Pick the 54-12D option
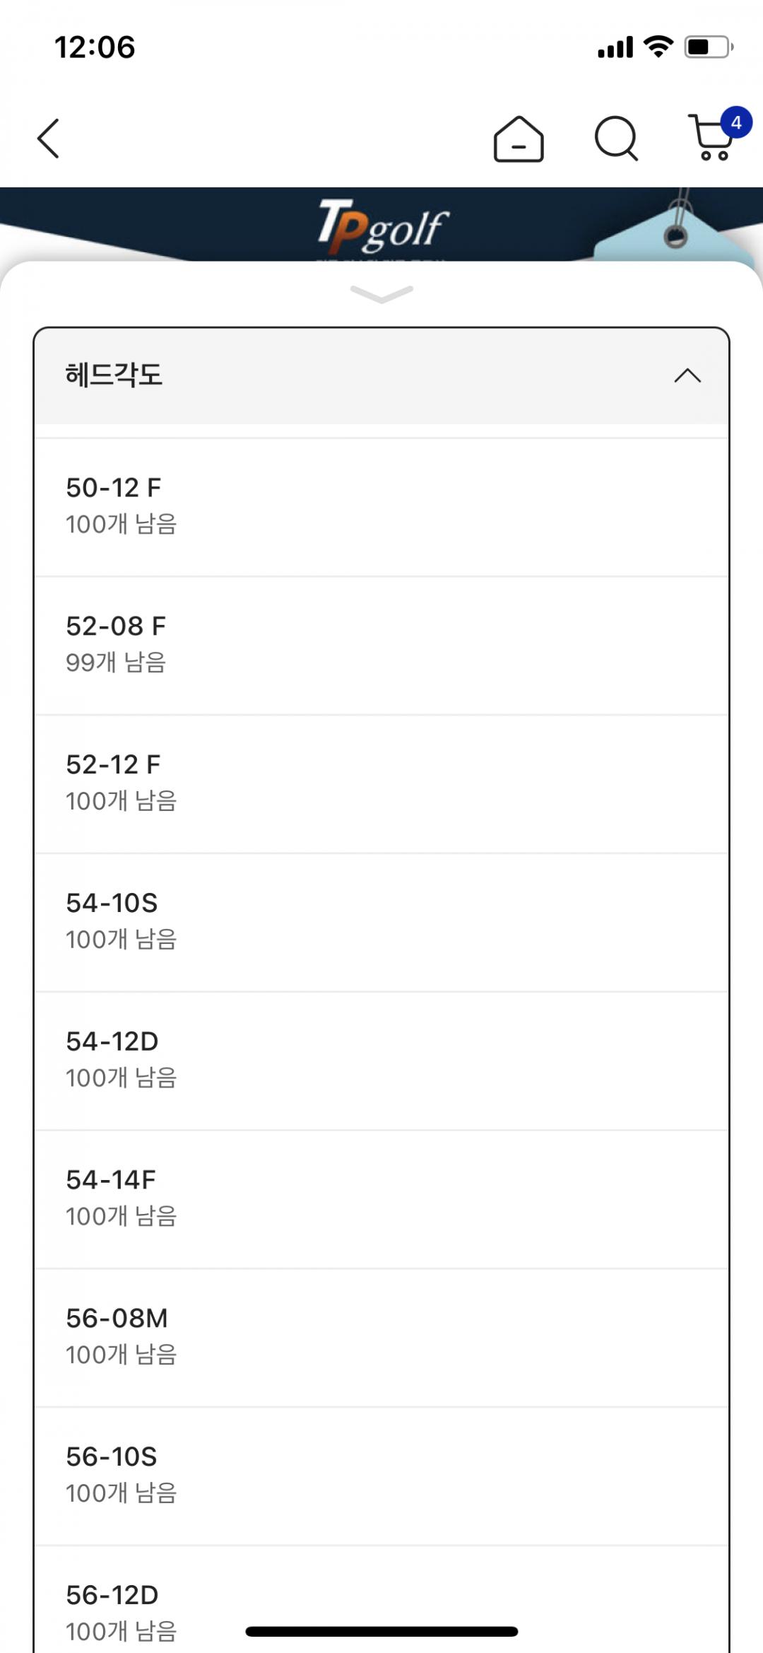Image resolution: width=763 pixels, height=1653 pixels. (381, 1060)
